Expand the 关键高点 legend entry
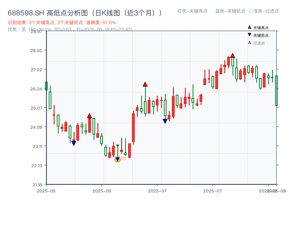The width and height of the screenshot is (307, 230). pyautogui.click(x=258, y=27)
